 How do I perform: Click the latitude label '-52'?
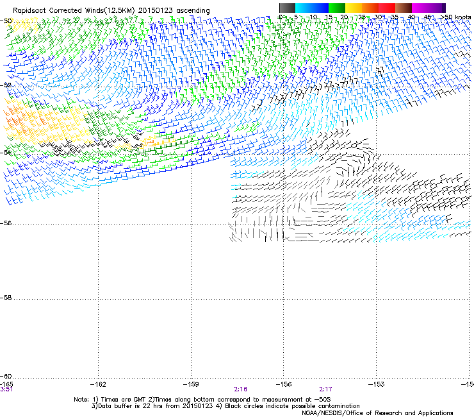point(6,85)
